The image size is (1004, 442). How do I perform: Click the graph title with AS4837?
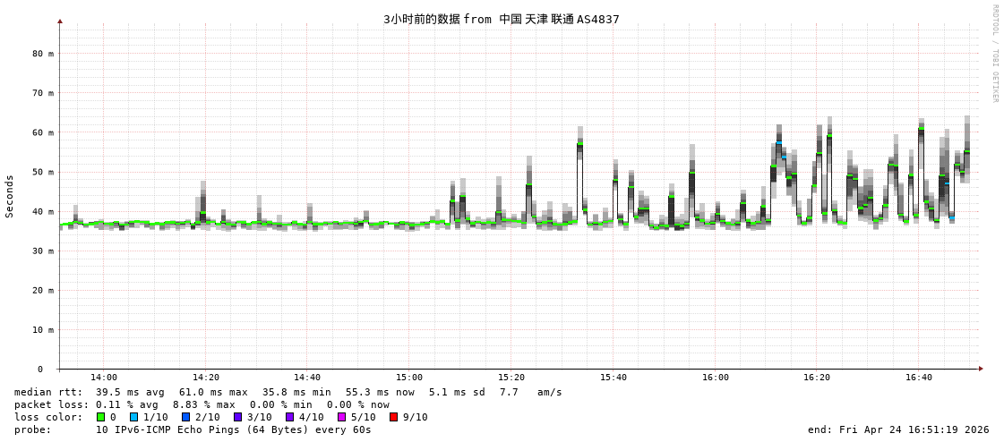point(501,19)
